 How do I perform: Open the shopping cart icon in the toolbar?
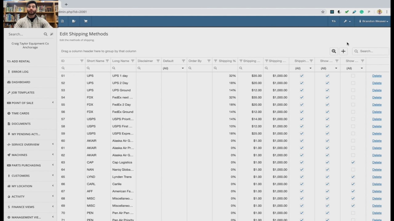click(86, 21)
